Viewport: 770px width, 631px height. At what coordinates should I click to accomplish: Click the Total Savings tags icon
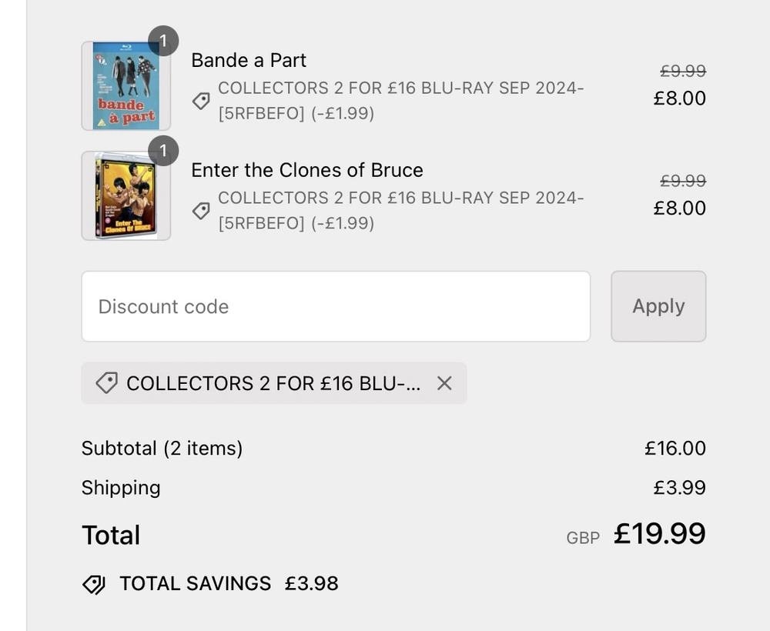94,584
